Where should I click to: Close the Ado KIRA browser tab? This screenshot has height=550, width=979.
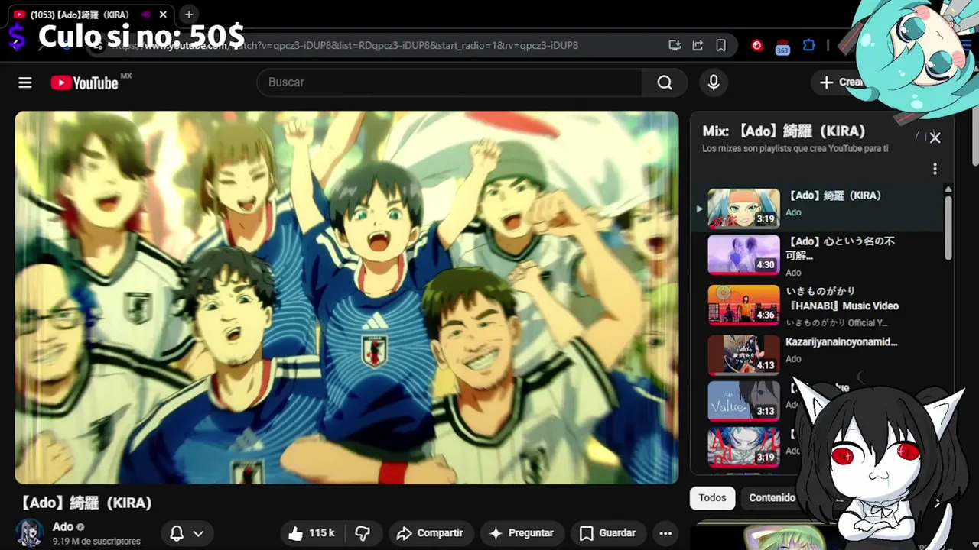(x=163, y=15)
